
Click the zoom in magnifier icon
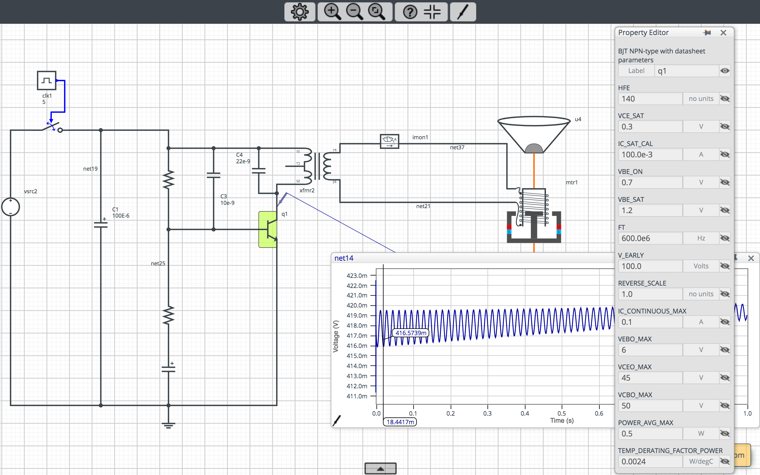coord(332,12)
